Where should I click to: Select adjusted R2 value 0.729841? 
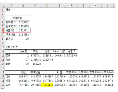pyautogui.click(x=24, y=30)
